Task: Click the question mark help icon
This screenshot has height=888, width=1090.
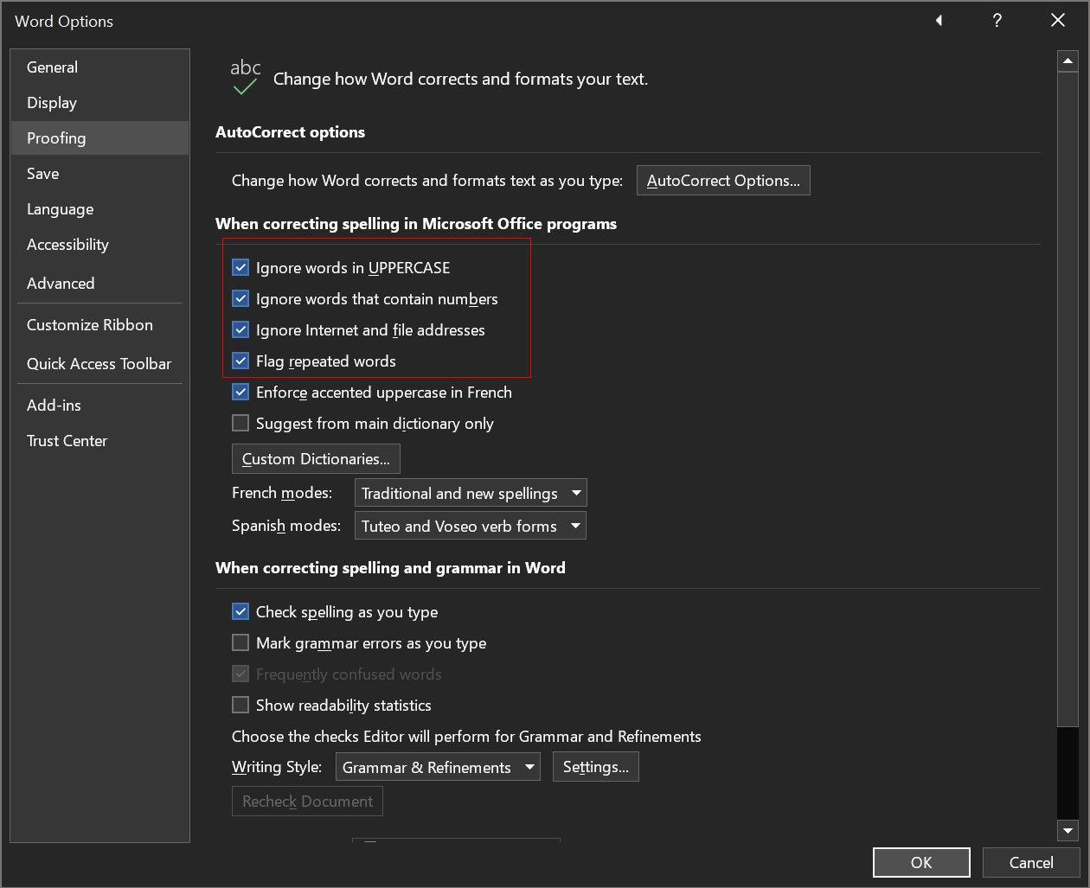Action: [x=997, y=21]
